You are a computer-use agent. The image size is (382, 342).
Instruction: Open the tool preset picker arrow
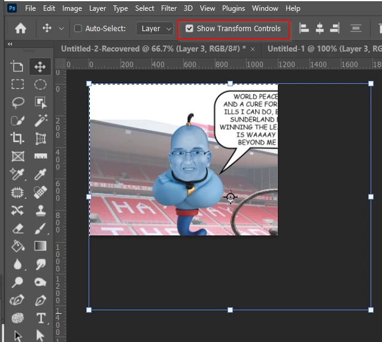pos(61,29)
